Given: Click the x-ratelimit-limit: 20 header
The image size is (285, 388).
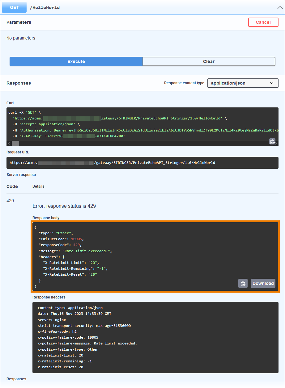Looking at the screenshot, I should [61, 355].
